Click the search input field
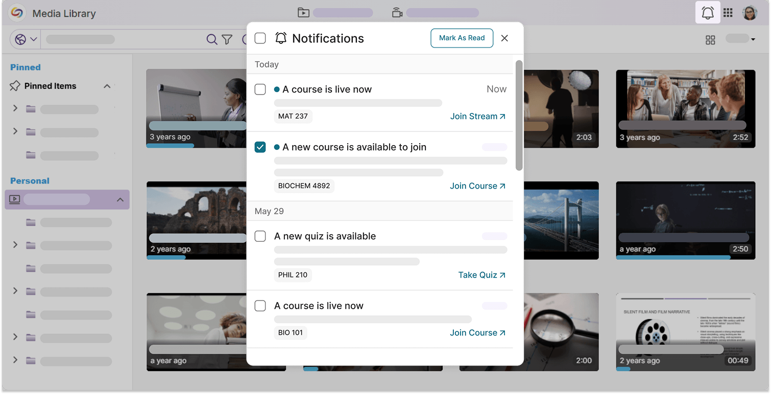The height and width of the screenshot is (394, 771). point(123,39)
